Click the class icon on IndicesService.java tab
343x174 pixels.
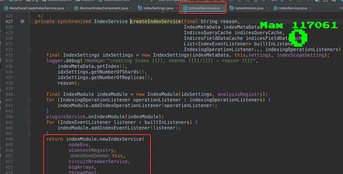tap(185, 8)
